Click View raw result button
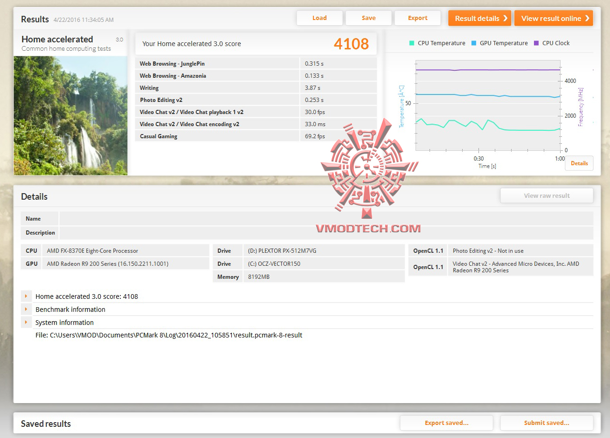Viewport: 610px width, 438px height. coord(547,196)
